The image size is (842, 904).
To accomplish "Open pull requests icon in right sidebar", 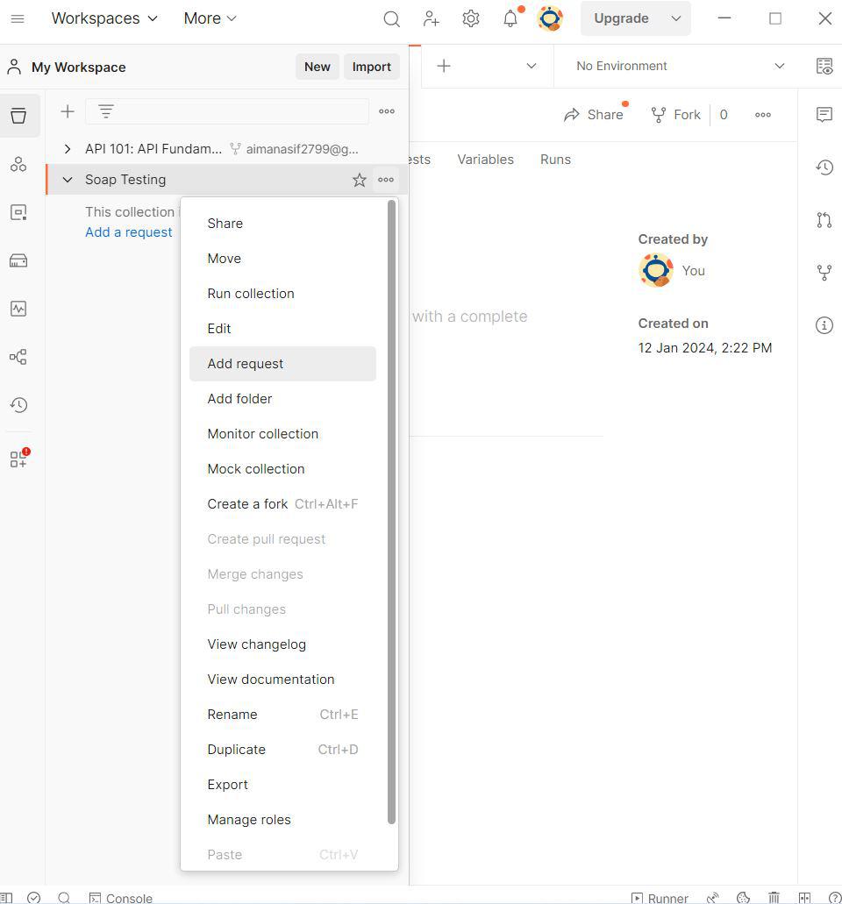I will point(824,220).
